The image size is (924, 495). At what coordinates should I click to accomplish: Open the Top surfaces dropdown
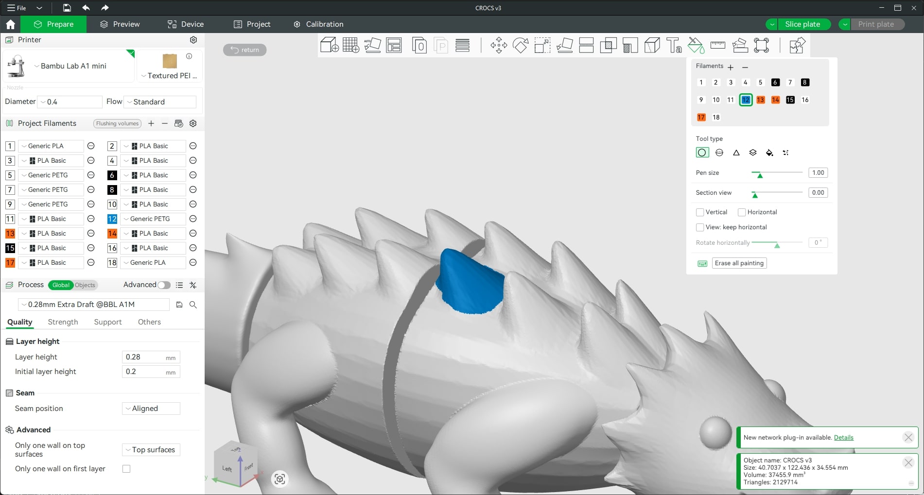coord(151,450)
